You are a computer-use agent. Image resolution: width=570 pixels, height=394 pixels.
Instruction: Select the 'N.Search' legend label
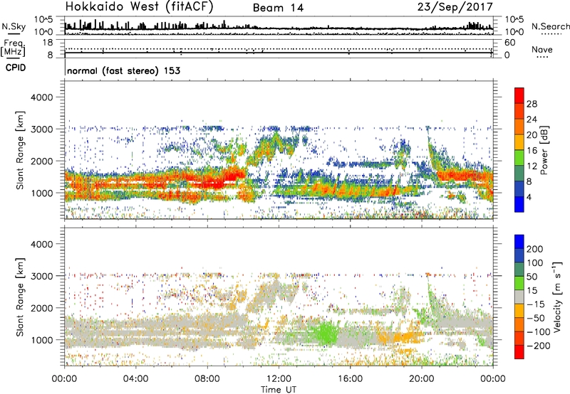[550, 26]
